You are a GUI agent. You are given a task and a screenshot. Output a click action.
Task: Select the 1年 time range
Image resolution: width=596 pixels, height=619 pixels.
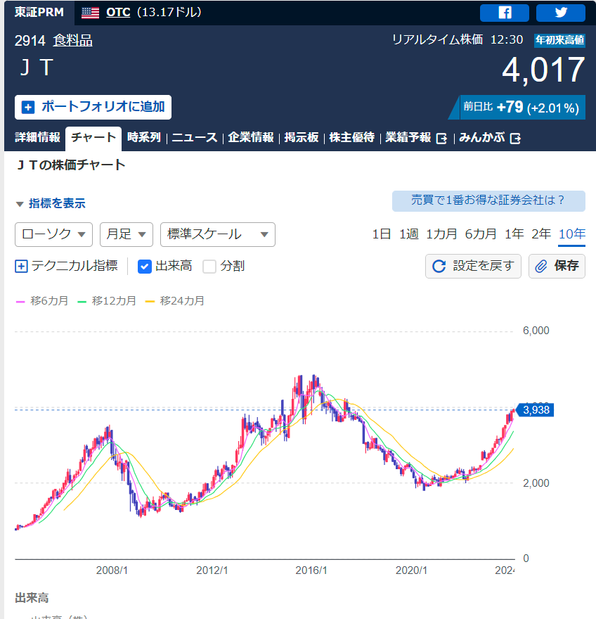514,234
